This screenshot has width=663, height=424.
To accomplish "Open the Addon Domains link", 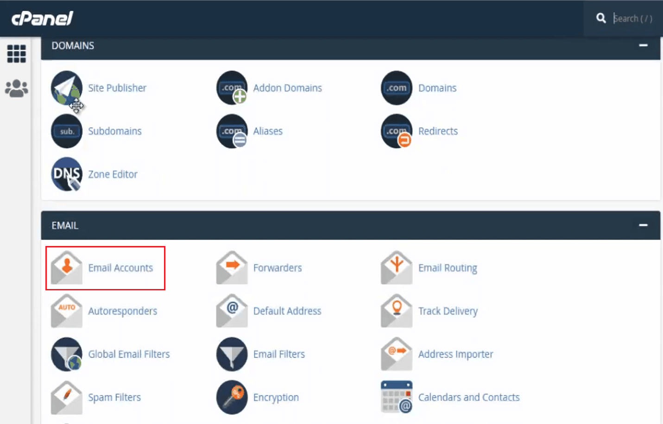I will click(287, 88).
